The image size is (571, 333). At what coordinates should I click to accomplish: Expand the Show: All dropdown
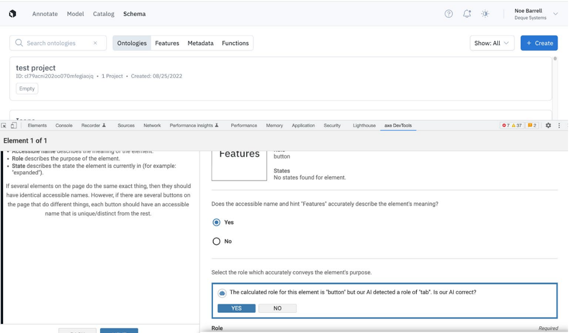tap(492, 43)
